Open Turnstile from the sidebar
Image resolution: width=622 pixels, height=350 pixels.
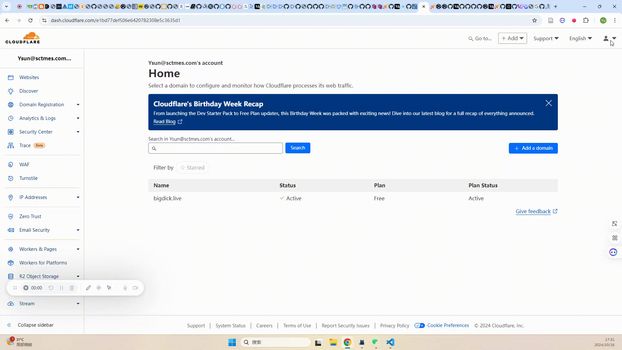(29, 178)
